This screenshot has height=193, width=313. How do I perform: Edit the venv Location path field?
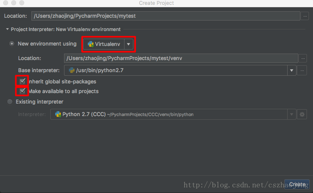181,58
